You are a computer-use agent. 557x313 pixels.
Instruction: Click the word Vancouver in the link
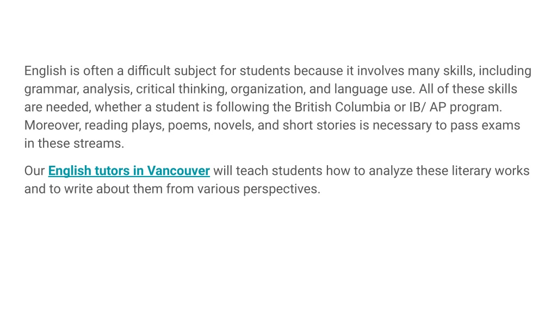[x=178, y=171]
